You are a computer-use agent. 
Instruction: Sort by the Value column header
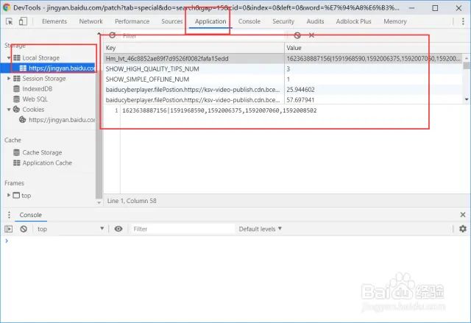(374, 48)
